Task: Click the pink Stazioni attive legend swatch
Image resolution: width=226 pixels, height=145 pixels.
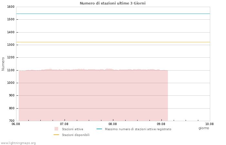Action: (56, 129)
